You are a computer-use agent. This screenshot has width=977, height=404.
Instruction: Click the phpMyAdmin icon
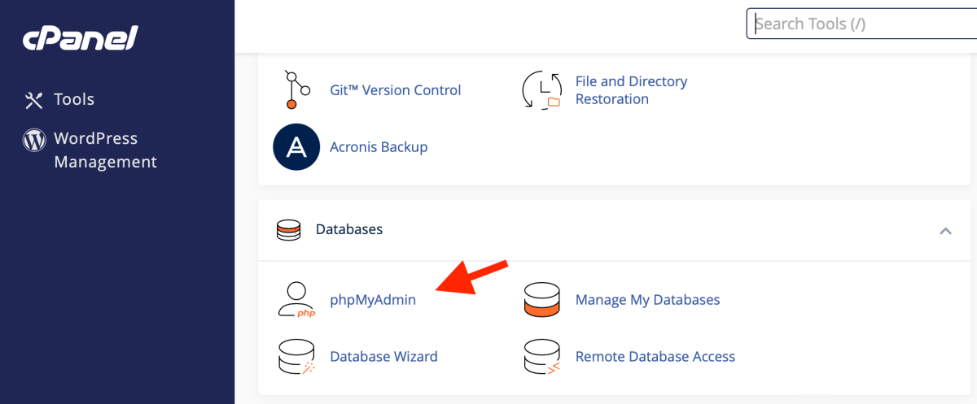(296, 300)
